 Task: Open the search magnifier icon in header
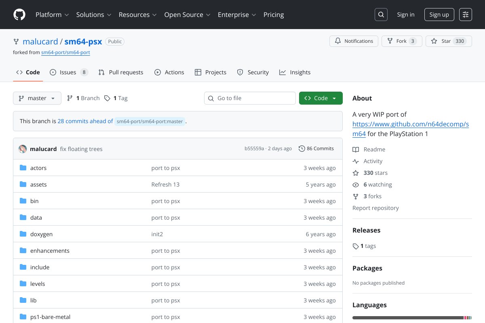click(x=381, y=15)
